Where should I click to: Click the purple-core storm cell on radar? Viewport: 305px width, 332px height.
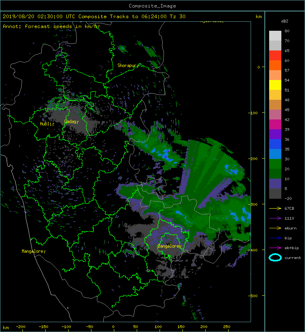[166, 156]
